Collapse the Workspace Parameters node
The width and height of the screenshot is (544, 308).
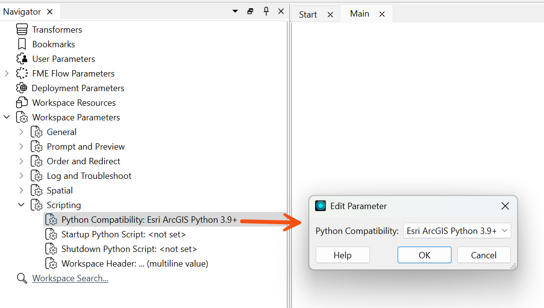[6, 117]
